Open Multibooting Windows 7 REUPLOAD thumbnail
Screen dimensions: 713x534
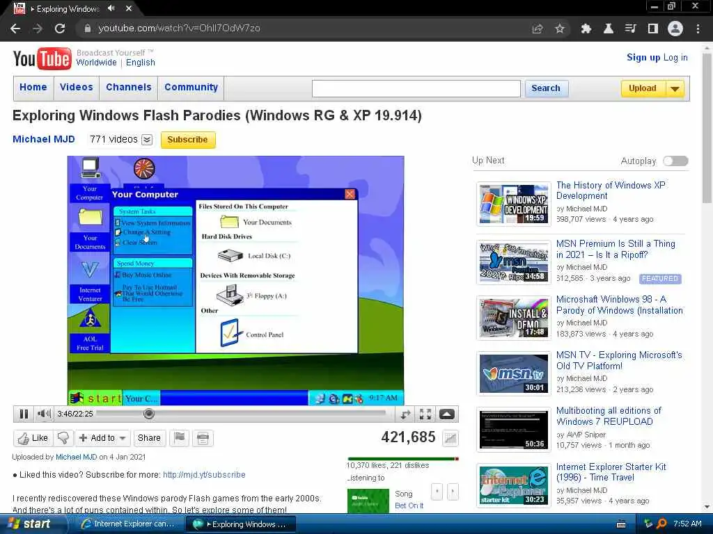coord(514,430)
